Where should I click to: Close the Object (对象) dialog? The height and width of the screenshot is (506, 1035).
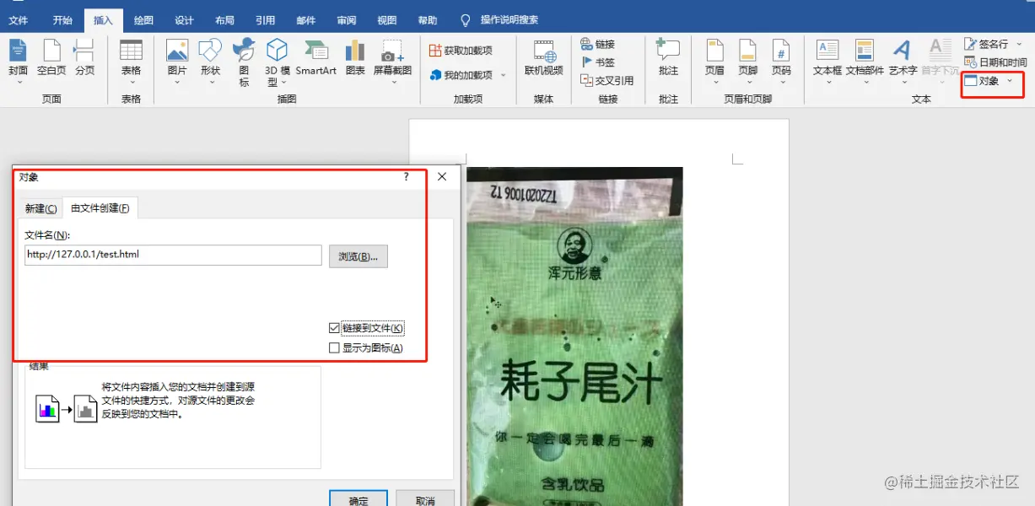point(442,177)
